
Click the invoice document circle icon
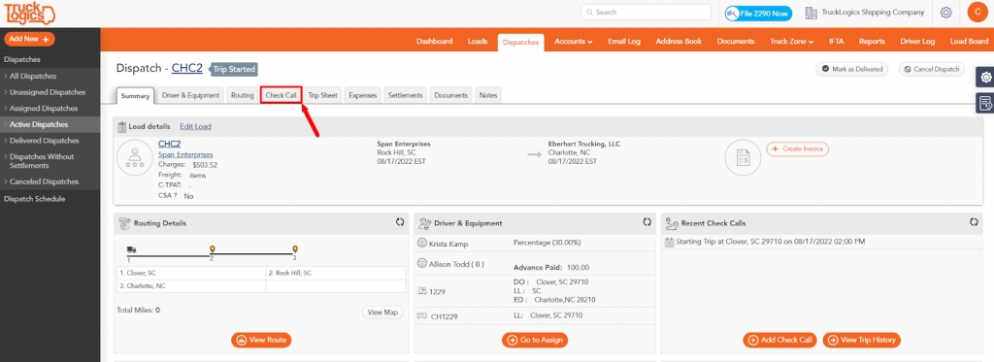pyautogui.click(x=743, y=157)
